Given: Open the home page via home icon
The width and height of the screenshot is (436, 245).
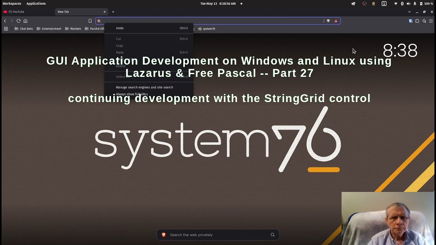Looking at the screenshot, I should point(25,21).
